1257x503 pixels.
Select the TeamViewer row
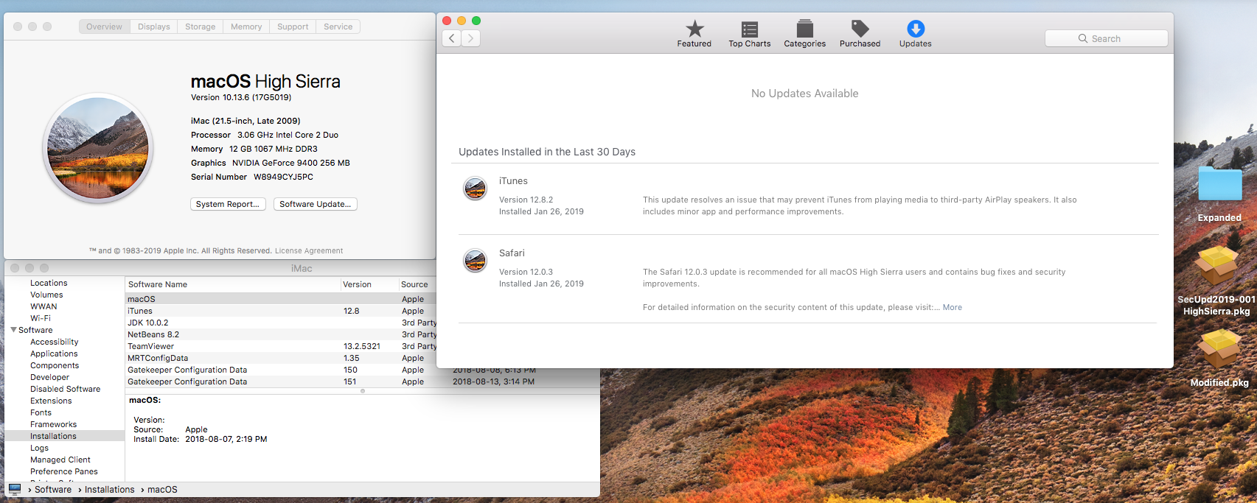(281, 346)
